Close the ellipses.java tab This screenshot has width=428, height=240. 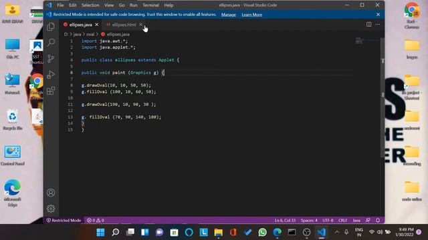(96, 25)
